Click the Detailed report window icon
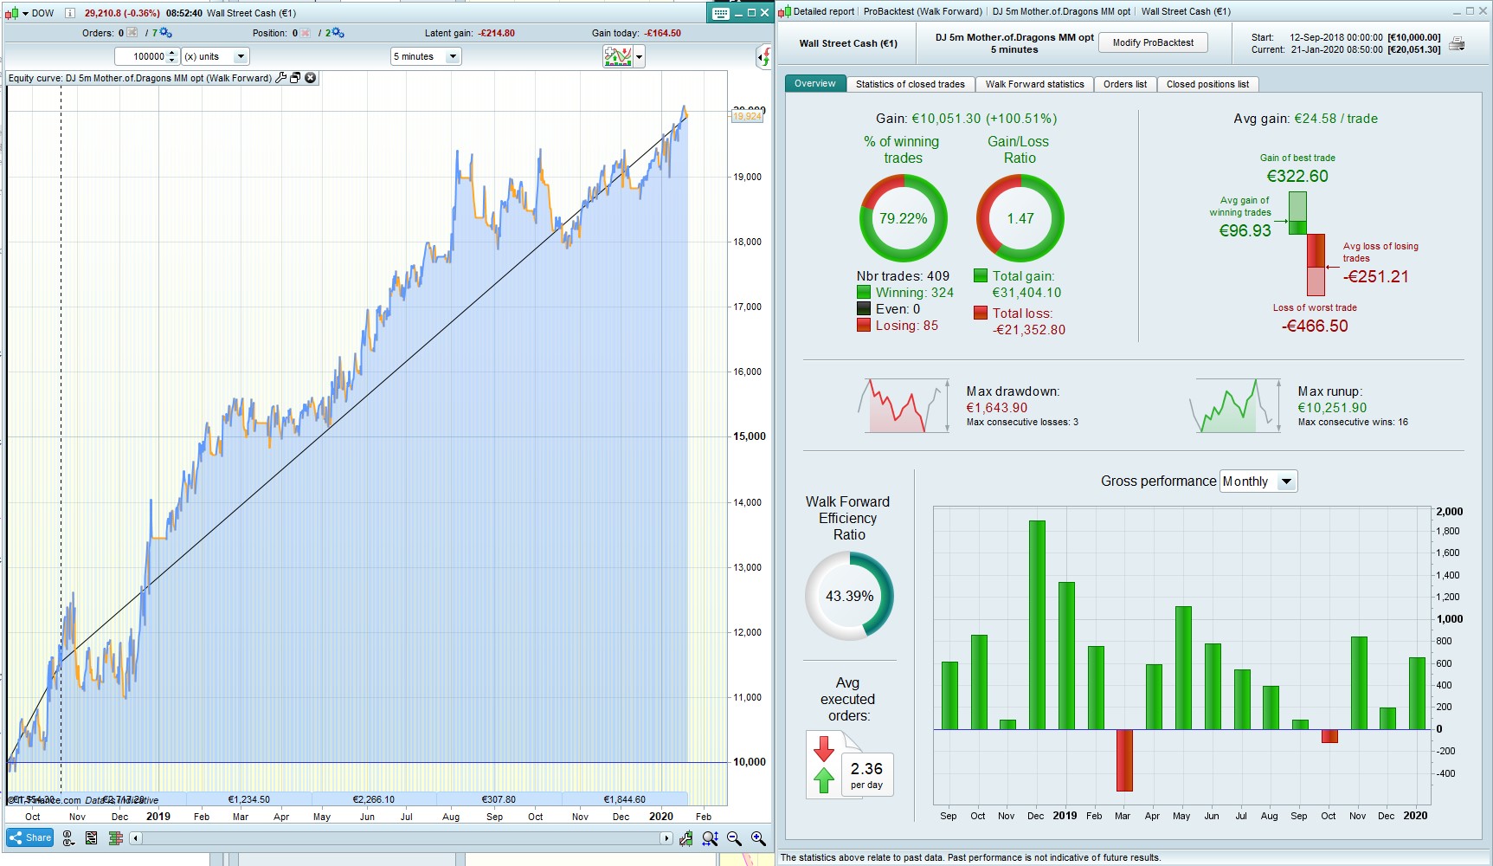 click(785, 11)
